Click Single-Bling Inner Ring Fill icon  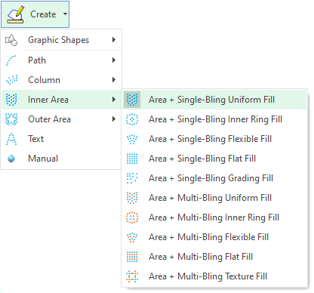pos(132,119)
